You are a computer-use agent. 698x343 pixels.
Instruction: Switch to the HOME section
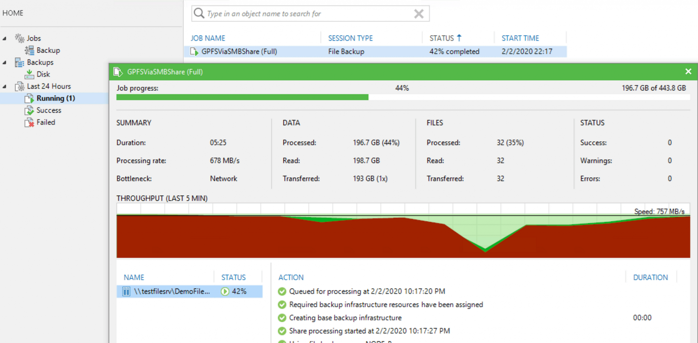click(x=13, y=13)
